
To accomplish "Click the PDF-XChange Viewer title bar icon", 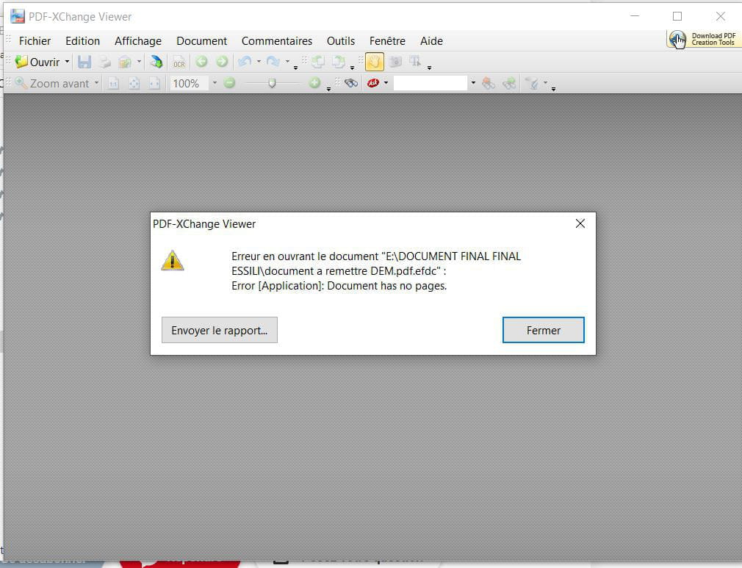I will pyautogui.click(x=18, y=17).
